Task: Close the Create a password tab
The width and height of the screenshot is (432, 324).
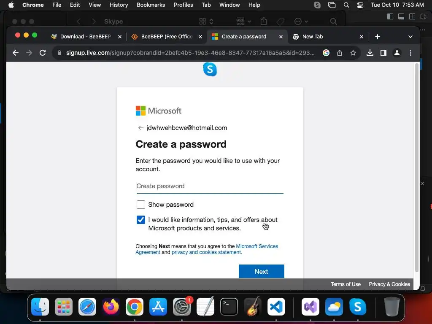Action: pos(281,37)
